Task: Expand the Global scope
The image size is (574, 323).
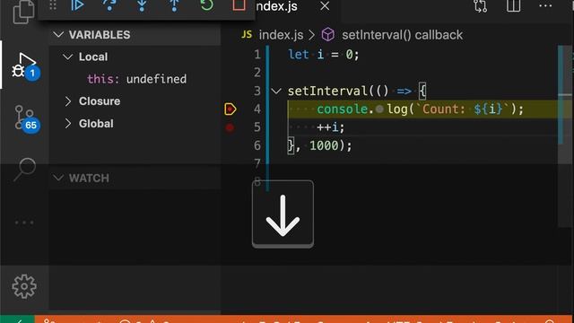Action: click(x=68, y=124)
